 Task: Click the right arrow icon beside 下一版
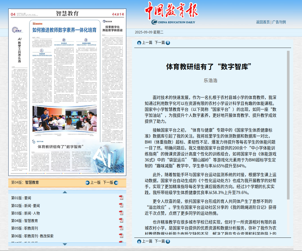tap(116, 183)
